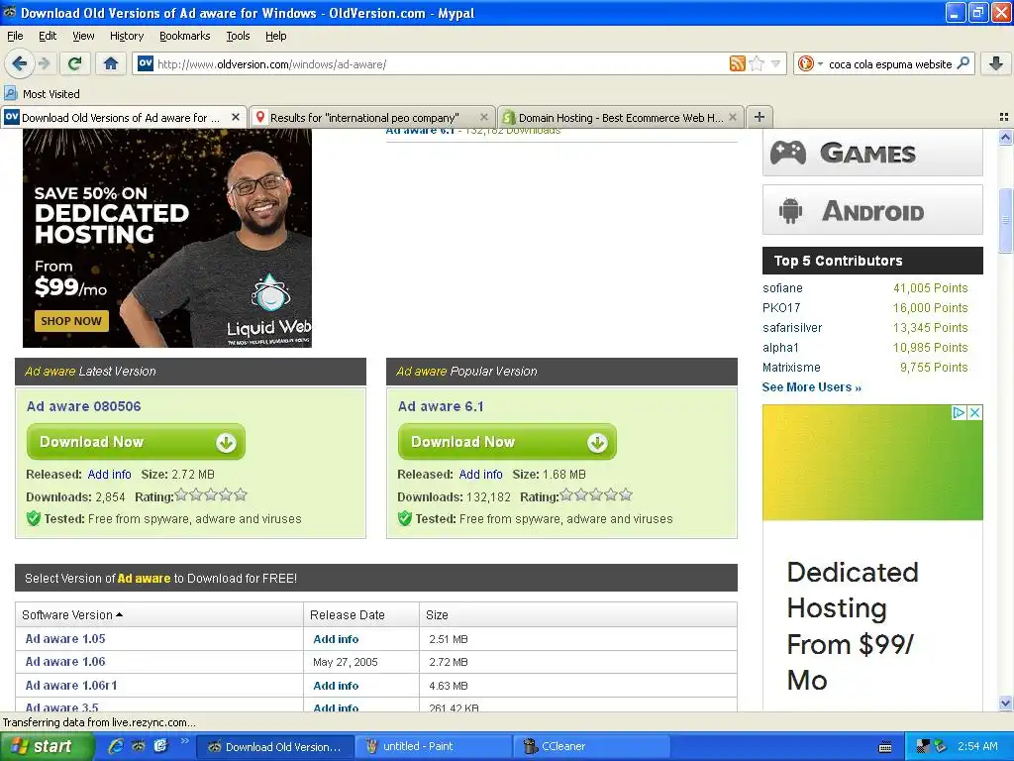Click the RSS feed icon in address bar
1014x761 pixels.
point(737,63)
